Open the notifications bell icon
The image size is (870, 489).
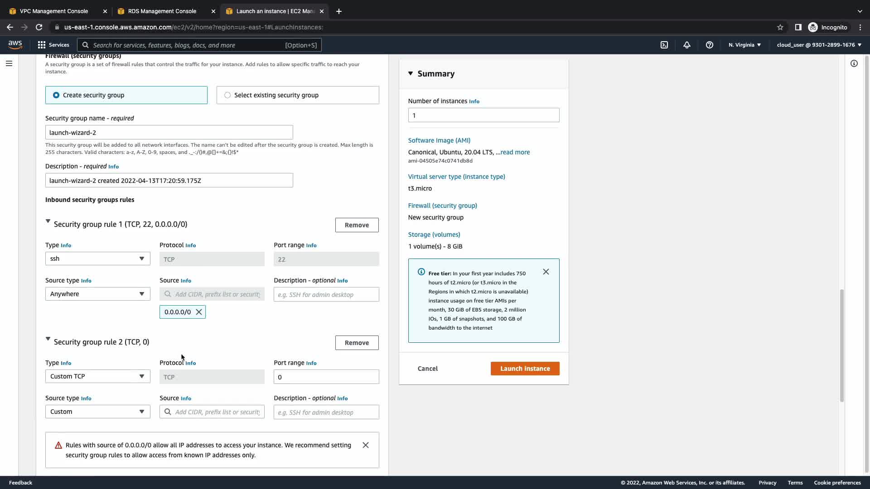coord(686,45)
